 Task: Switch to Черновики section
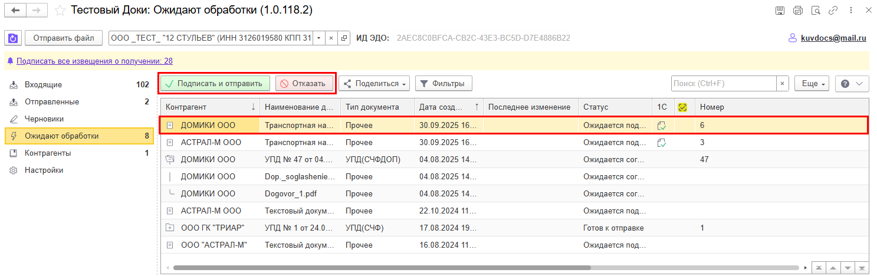[x=44, y=119]
